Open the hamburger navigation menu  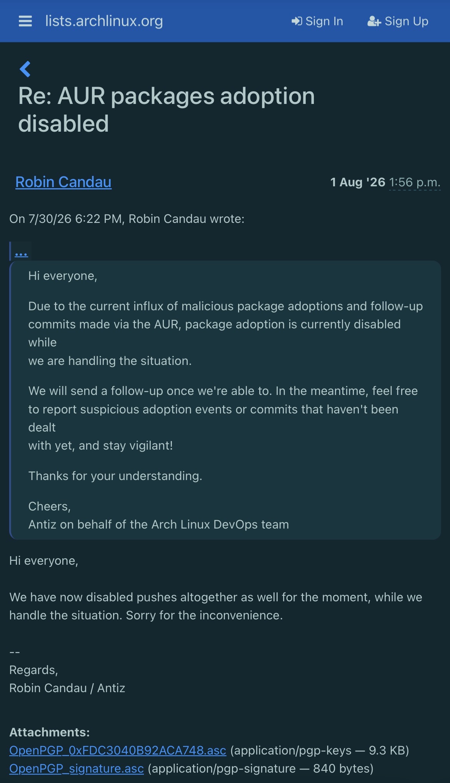pos(25,21)
